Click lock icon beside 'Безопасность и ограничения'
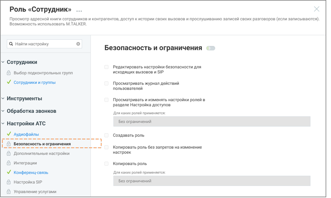The height and width of the screenshot is (198, 331). (9, 144)
